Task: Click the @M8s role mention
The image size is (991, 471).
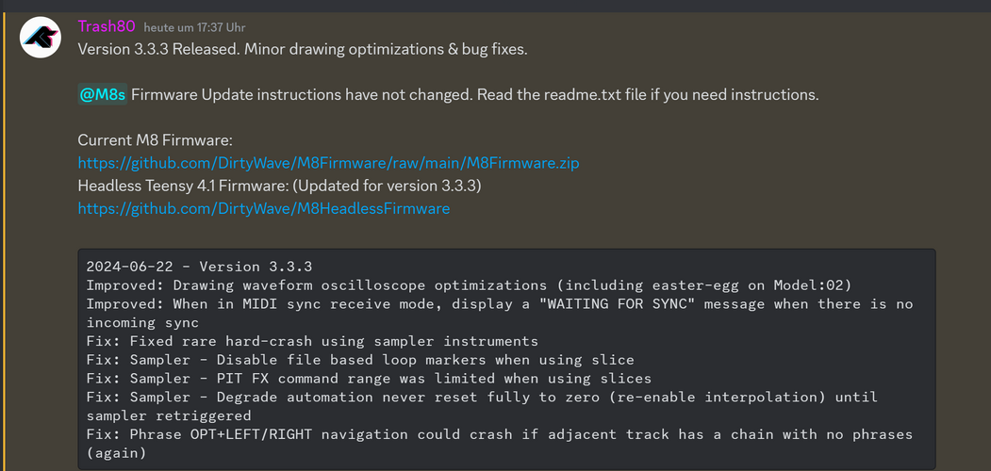Action: click(x=102, y=94)
